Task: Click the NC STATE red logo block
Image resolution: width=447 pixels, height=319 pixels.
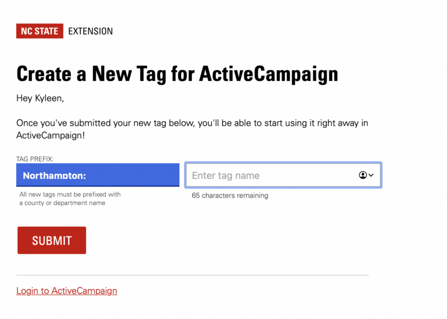Action: [40, 31]
